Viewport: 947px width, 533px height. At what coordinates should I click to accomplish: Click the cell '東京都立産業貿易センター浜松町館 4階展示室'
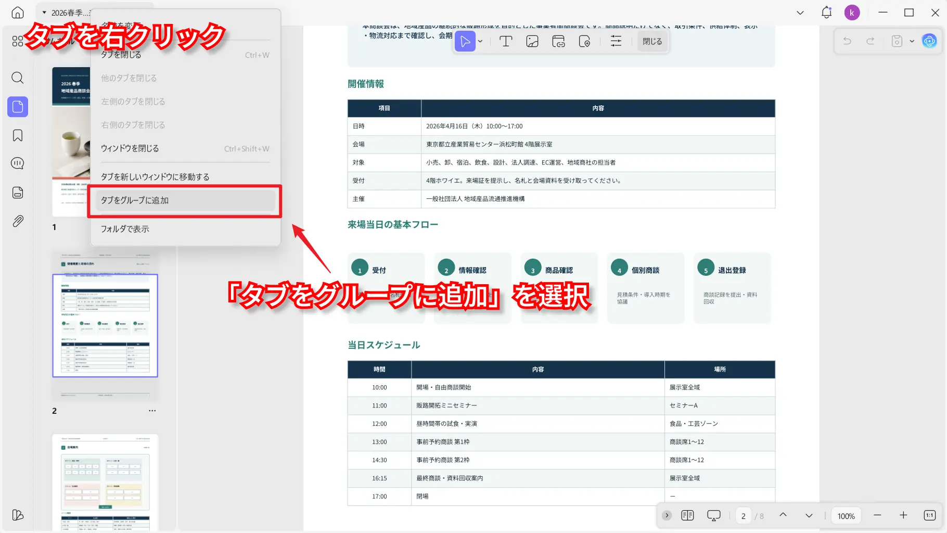pyautogui.click(x=598, y=144)
